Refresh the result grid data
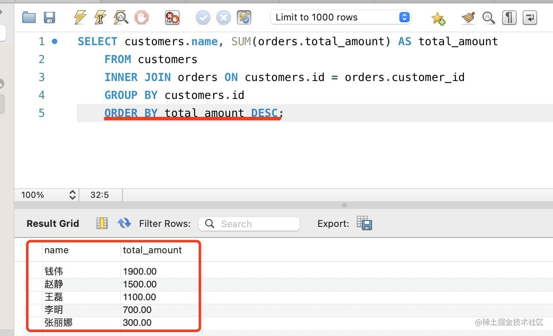 (x=124, y=223)
